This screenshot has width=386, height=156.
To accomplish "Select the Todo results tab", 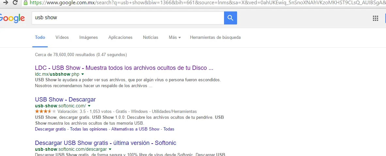I will click(40, 38).
